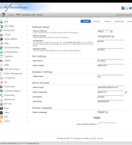Viewport: 132px width, 145px height.
Task: Expand the Forums category arrow
Action: pos(27,35)
